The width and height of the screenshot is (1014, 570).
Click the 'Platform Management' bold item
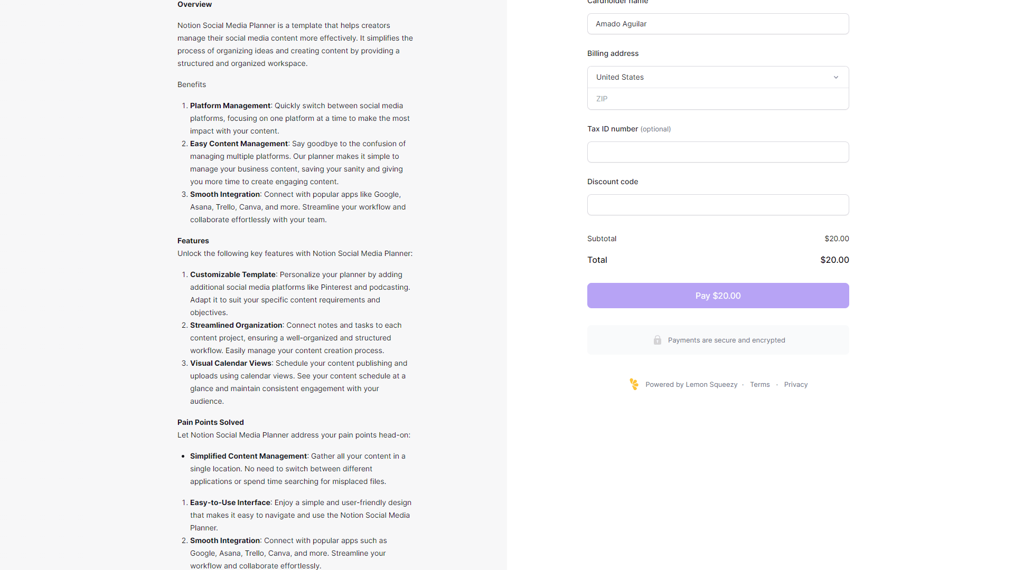click(x=230, y=106)
